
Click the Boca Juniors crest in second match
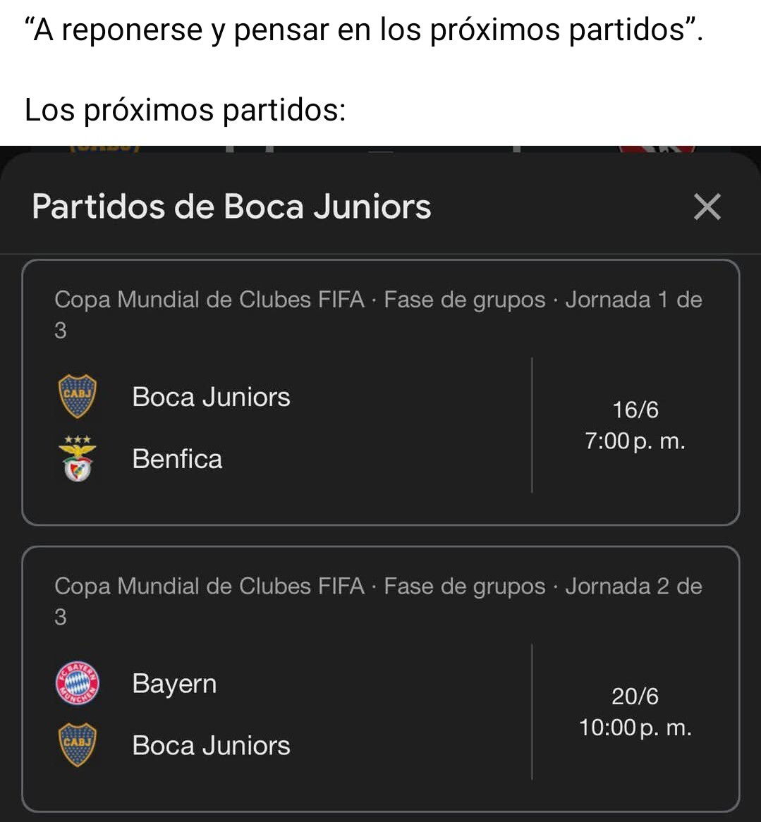(x=77, y=745)
